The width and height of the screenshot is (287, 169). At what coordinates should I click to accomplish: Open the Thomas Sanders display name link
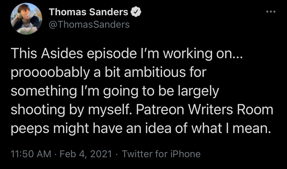[x=88, y=12]
